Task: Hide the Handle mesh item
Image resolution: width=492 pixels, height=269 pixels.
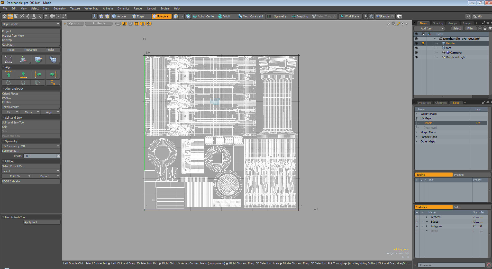Action: 416,43
